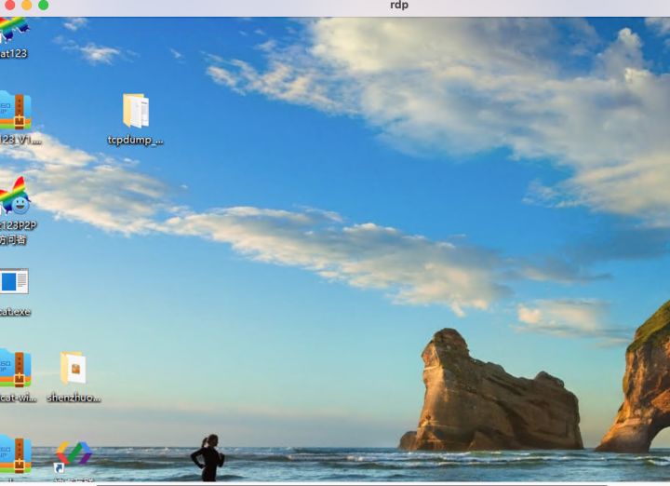Close the rdp window with red button
The width and height of the screenshot is (670, 486).
(x=9, y=6)
